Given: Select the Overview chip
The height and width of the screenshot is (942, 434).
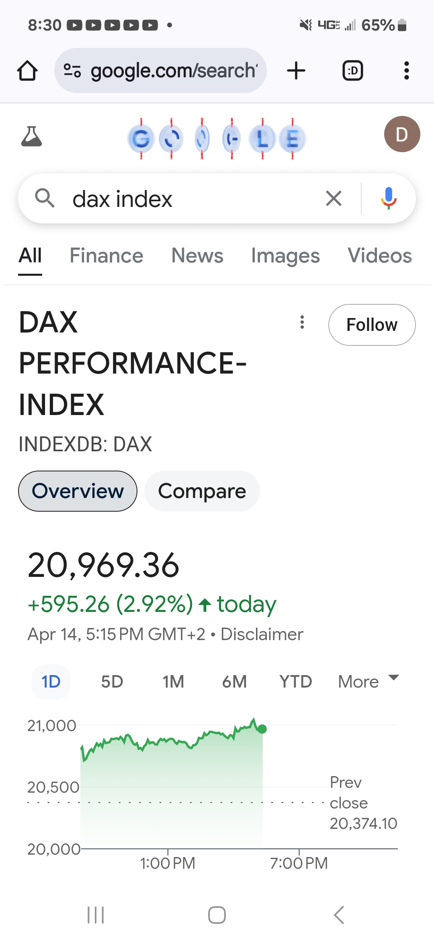Looking at the screenshot, I should [x=78, y=491].
